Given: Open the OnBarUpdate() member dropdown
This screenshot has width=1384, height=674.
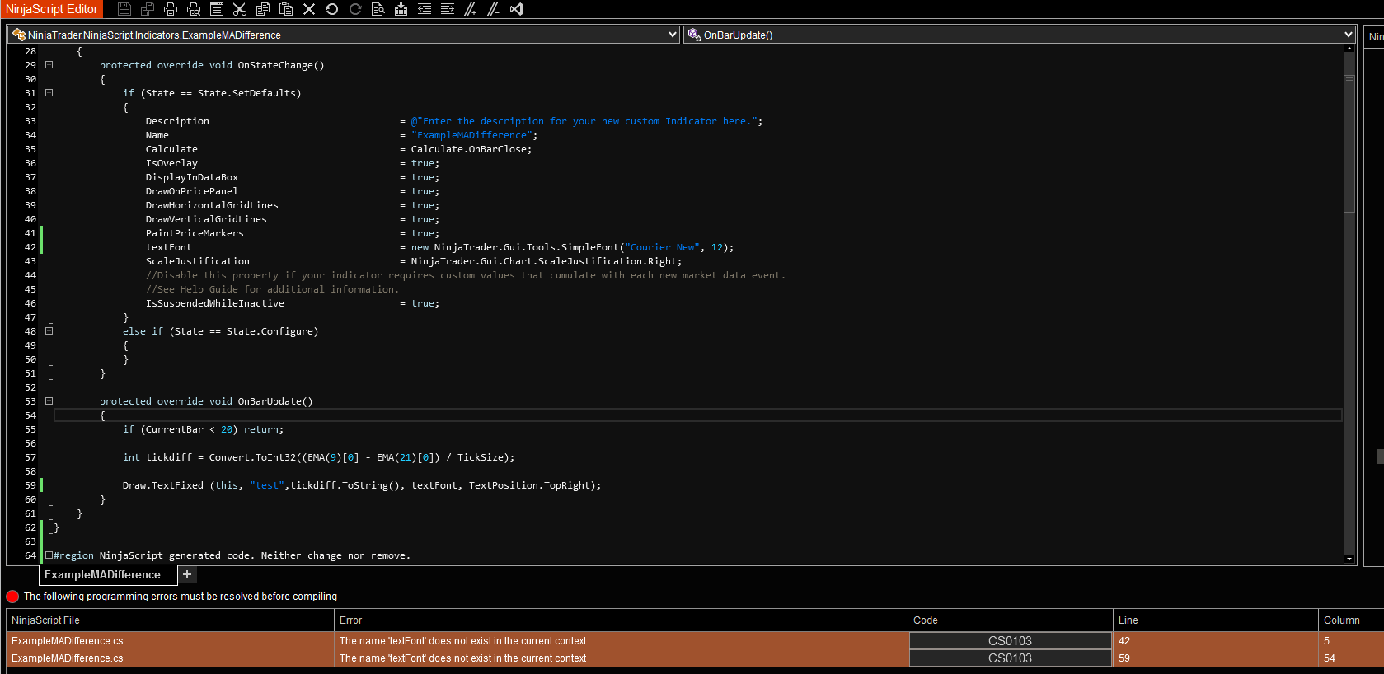Looking at the screenshot, I should click(x=1348, y=35).
